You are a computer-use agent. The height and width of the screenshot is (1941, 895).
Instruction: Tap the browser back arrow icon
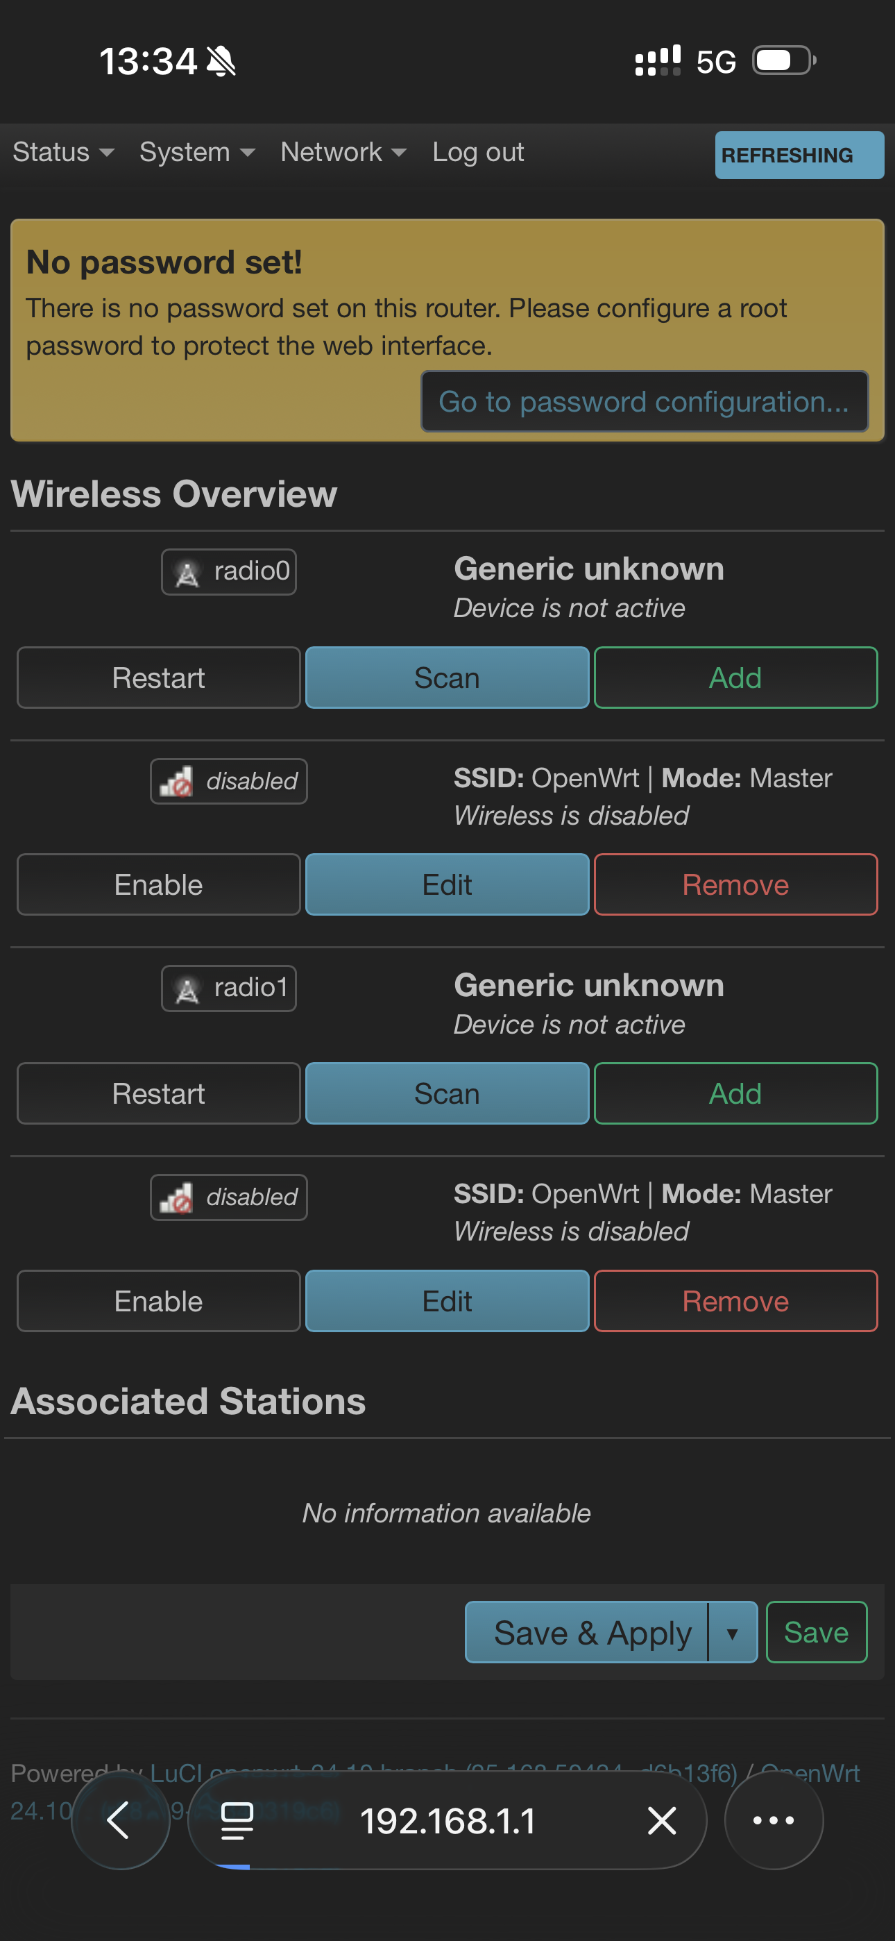[119, 1820]
